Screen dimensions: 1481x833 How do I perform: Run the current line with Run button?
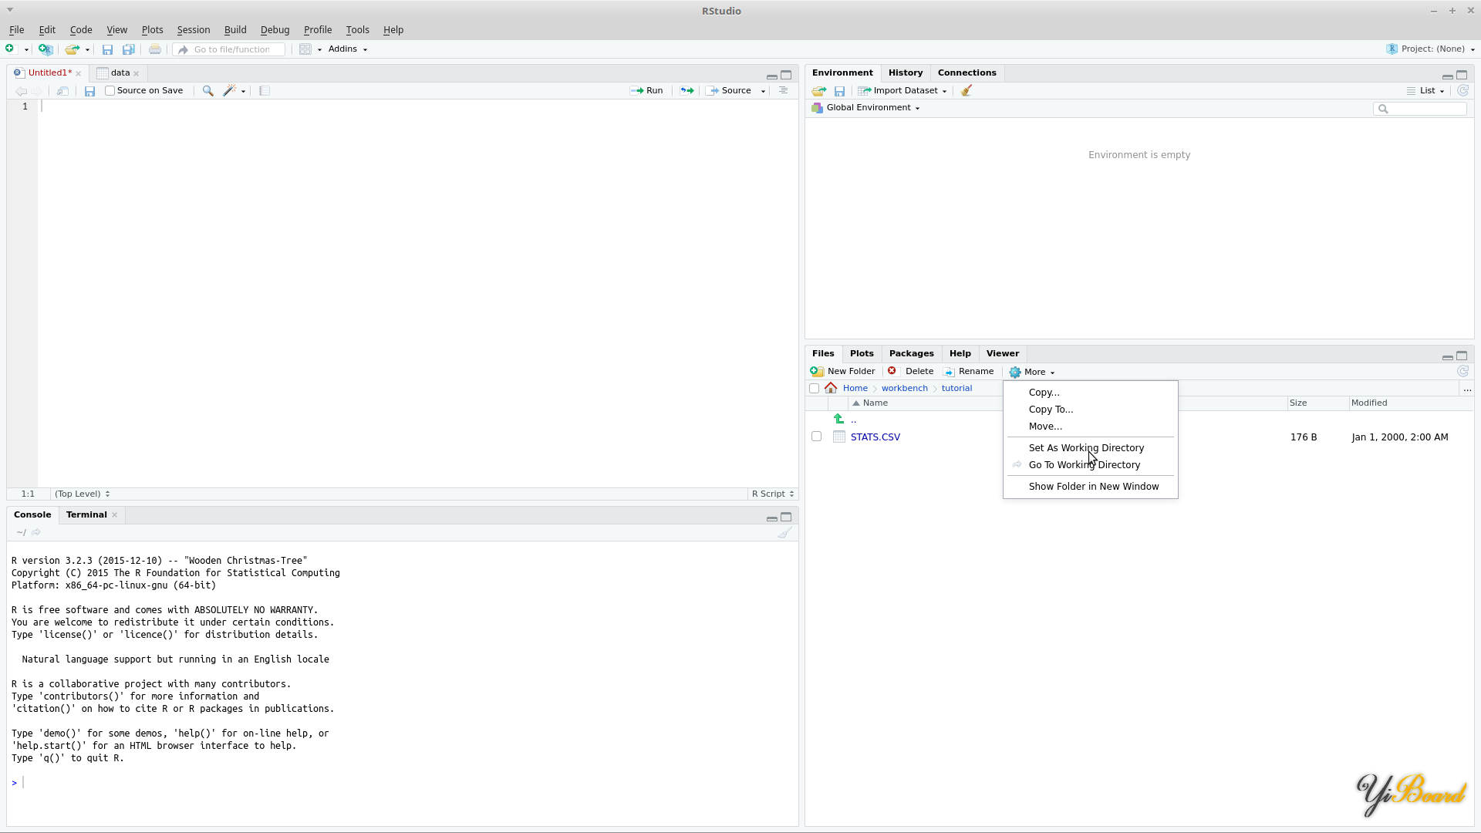tap(646, 91)
